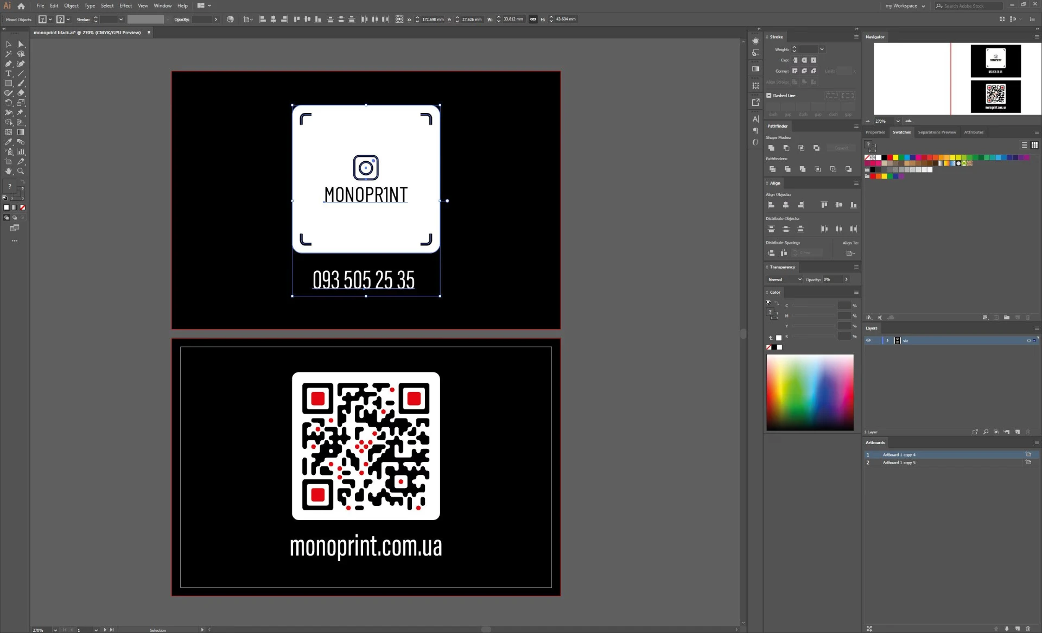The image size is (1042, 633).
Task: Click the Search Adobe Stock field
Action: coord(968,6)
